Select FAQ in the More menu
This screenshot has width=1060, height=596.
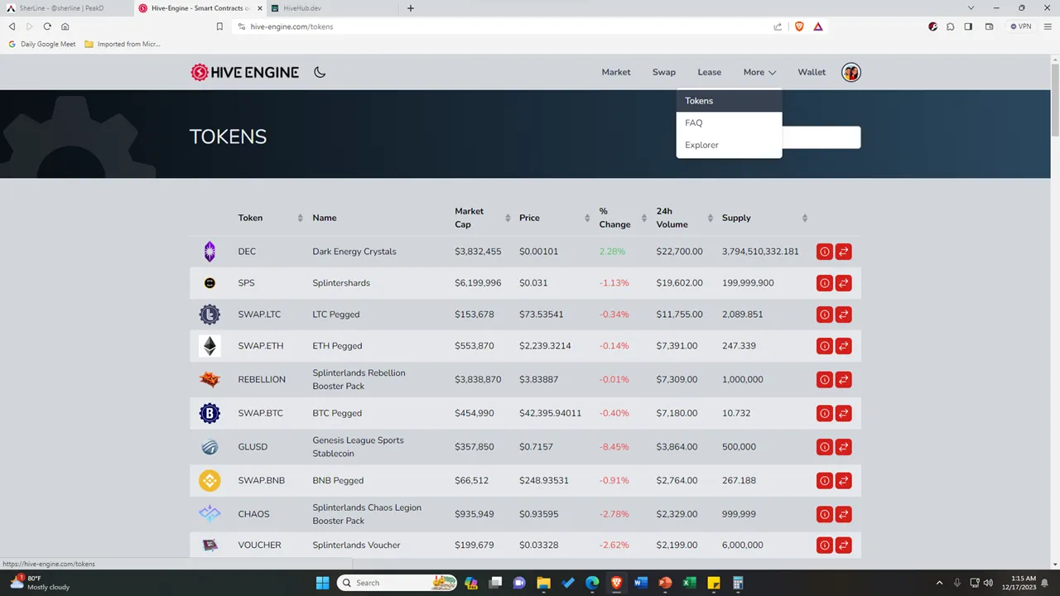pos(729,123)
